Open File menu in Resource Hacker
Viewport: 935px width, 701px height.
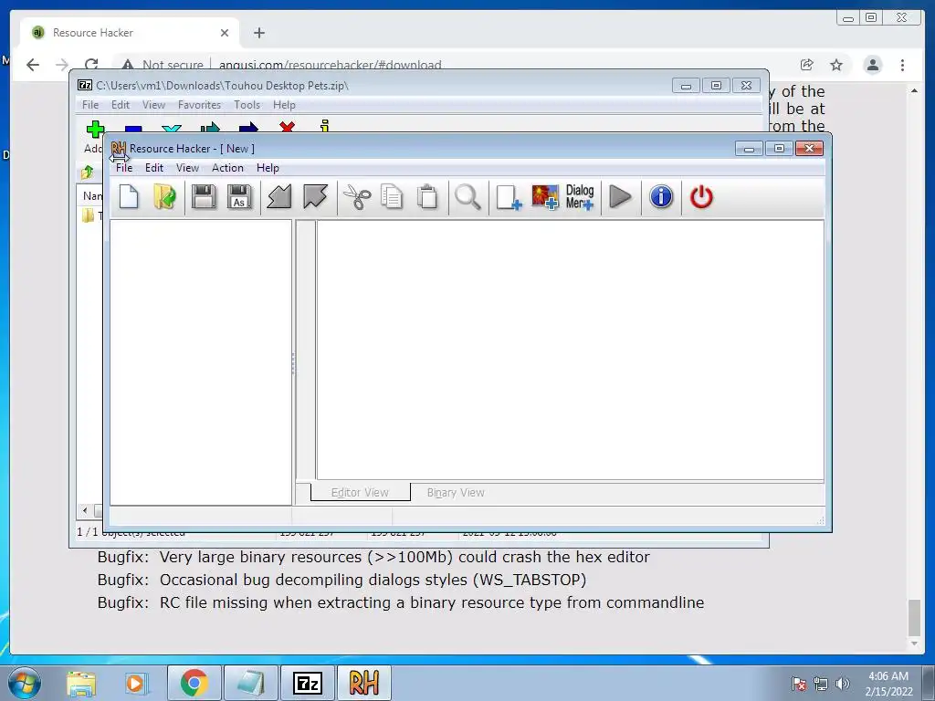(x=124, y=168)
